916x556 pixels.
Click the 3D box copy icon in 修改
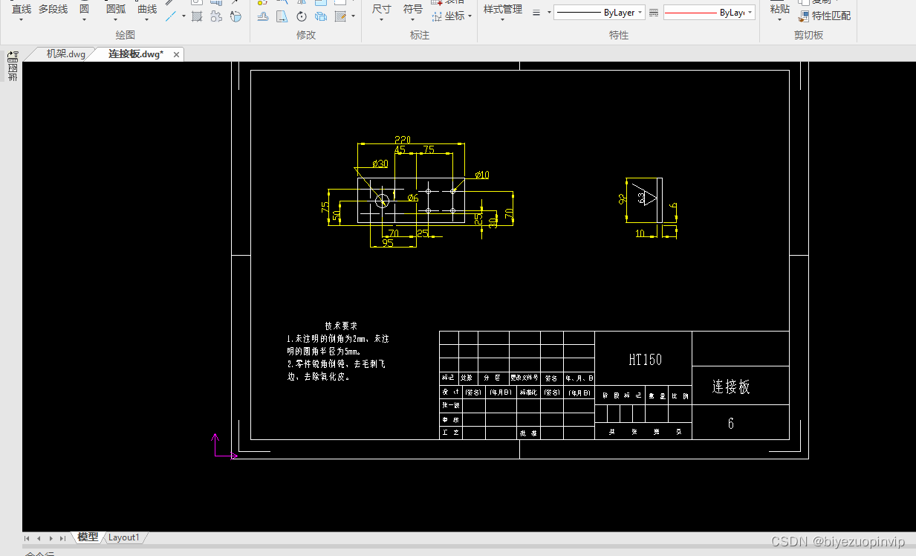tap(321, 16)
